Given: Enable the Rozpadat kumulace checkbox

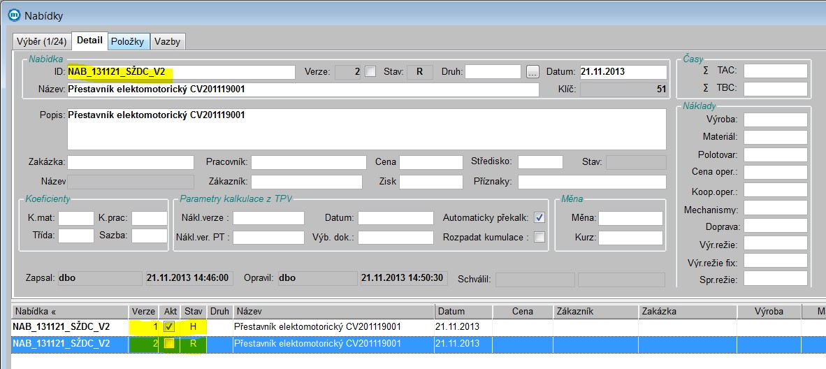Looking at the screenshot, I should [539, 237].
